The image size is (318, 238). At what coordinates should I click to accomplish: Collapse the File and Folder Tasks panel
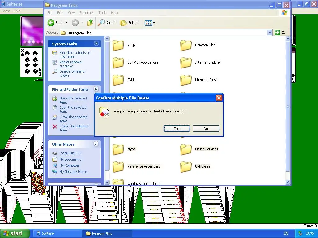(x=96, y=89)
